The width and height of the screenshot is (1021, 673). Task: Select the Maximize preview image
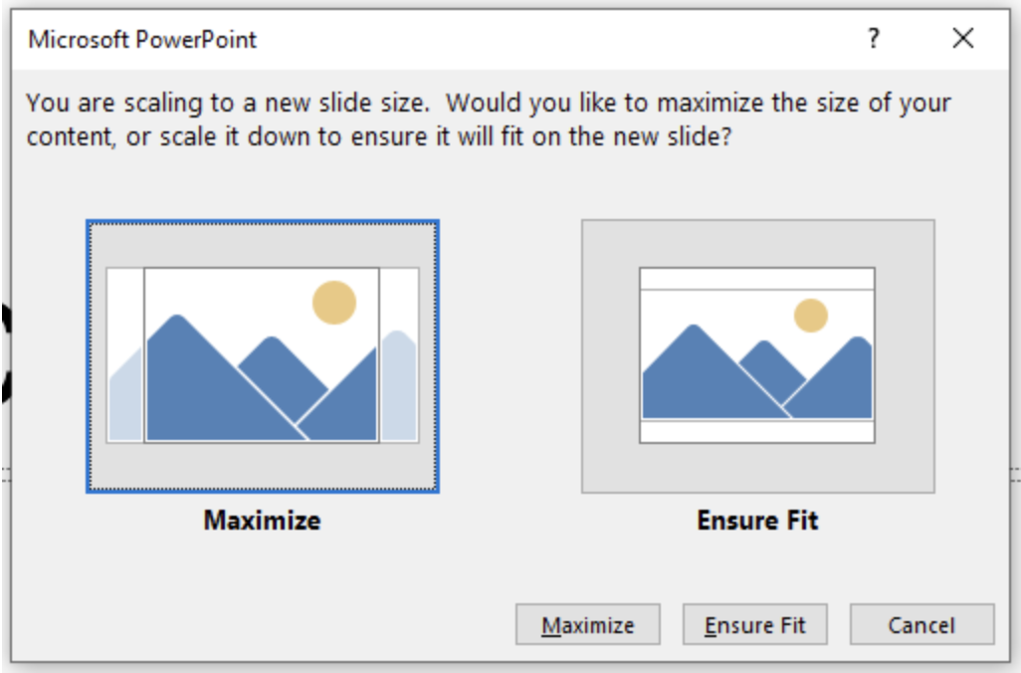pyautogui.click(x=263, y=355)
